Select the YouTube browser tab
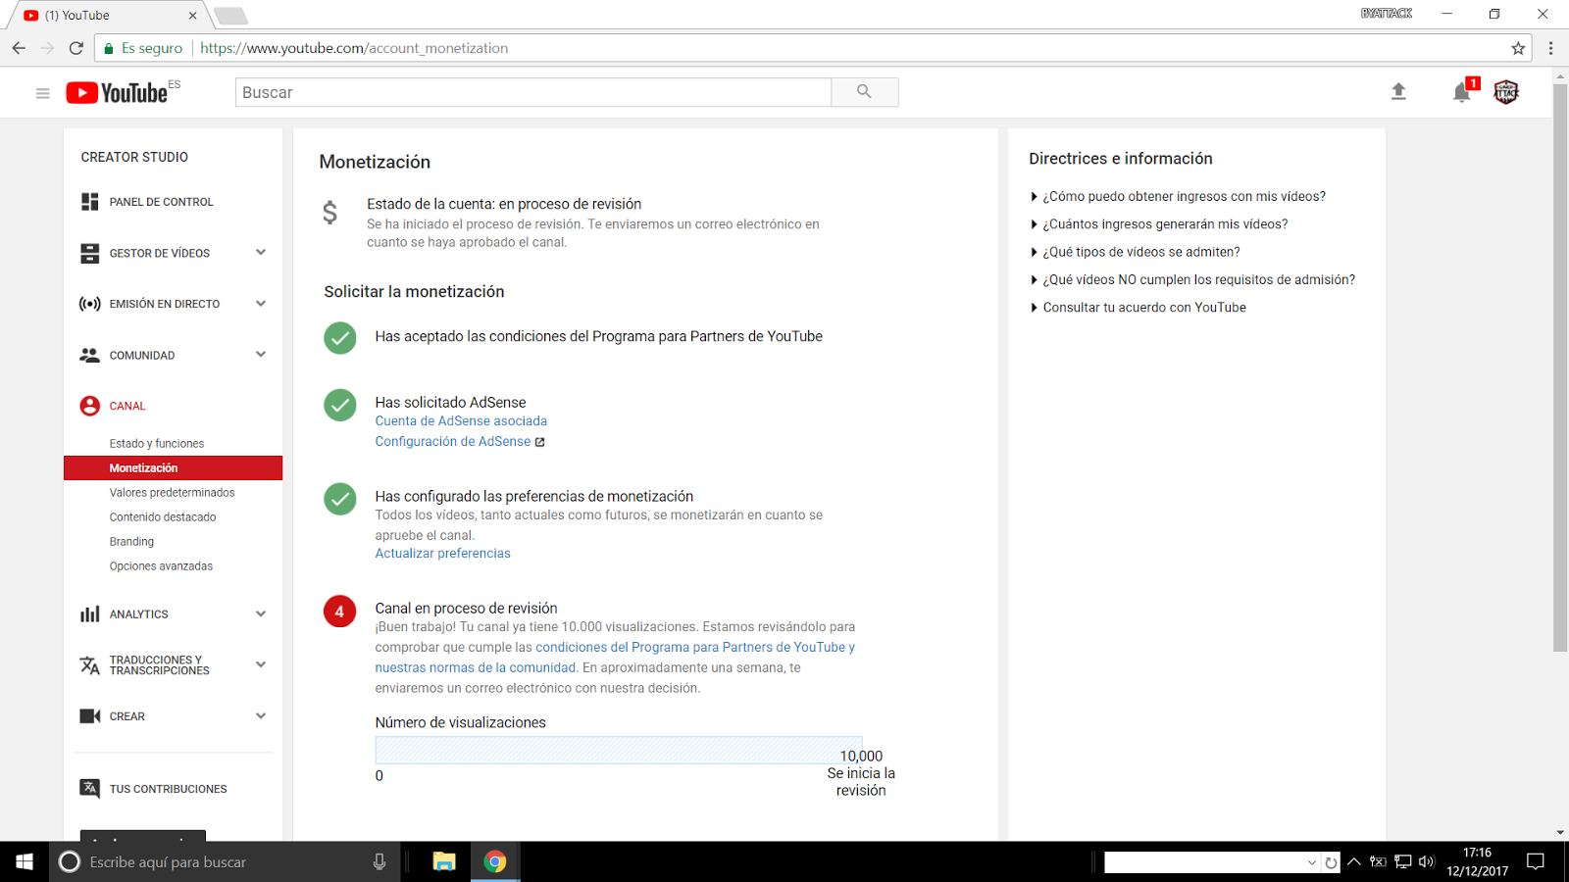 click(x=108, y=15)
